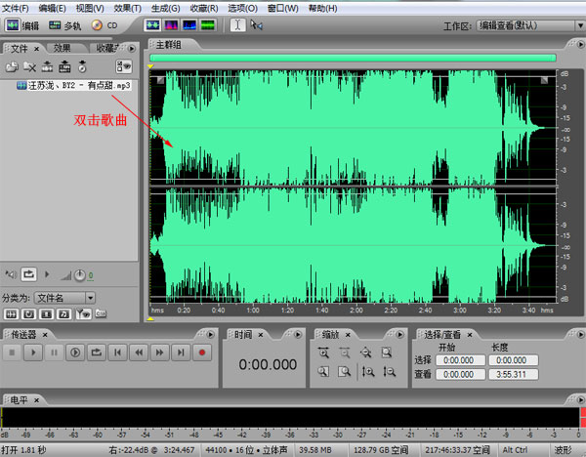Click insert into multitrack icon

tap(47, 66)
